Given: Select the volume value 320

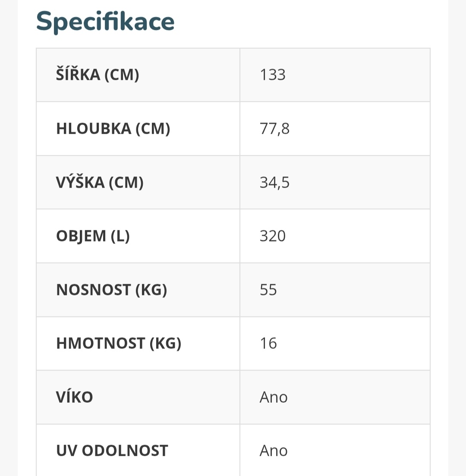Looking at the screenshot, I should (272, 236).
